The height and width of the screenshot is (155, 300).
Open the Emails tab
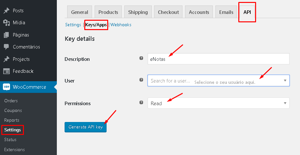[x=226, y=12]
